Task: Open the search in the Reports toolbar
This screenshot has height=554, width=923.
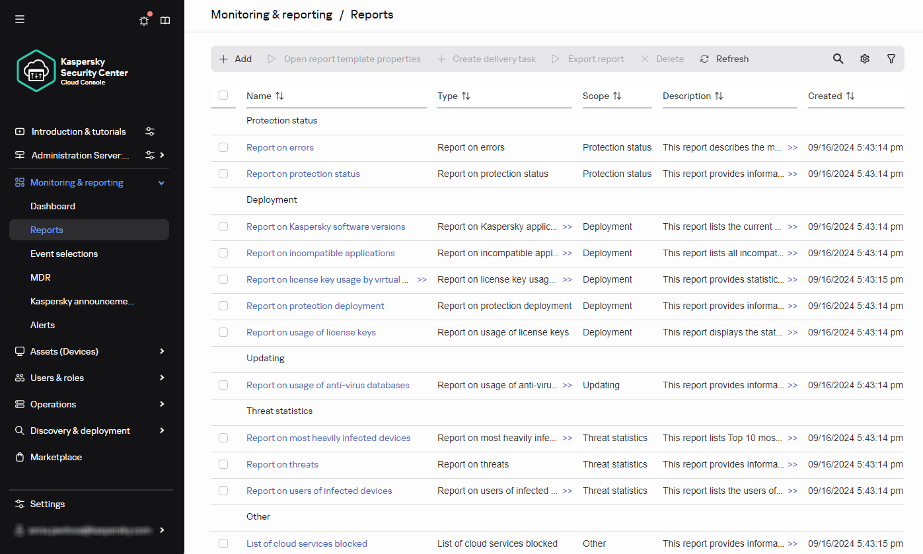Action: point(838,59)
